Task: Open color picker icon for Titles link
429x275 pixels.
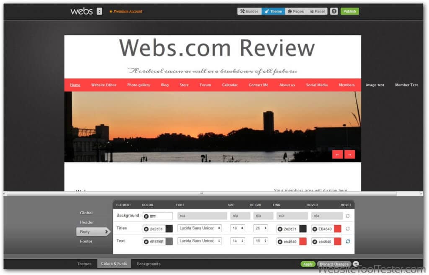Action: point(280,229)
